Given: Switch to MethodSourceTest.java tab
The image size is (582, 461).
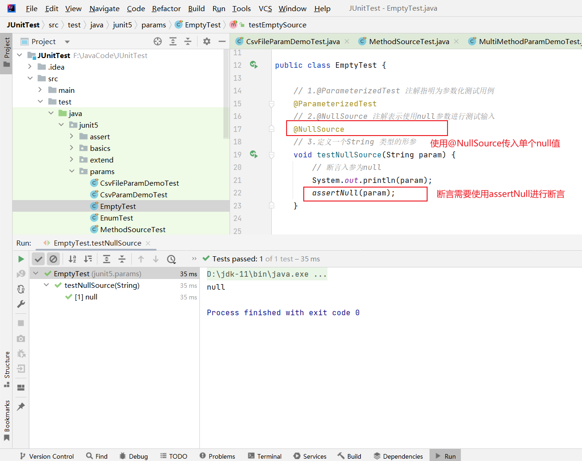Looking at the screenshot, I should pyautogui.click(x=409, y=41).
